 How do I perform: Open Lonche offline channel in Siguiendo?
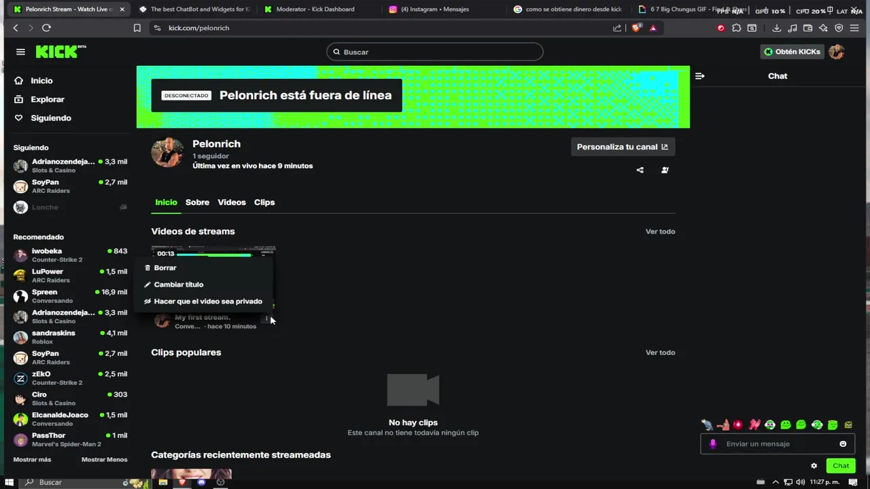pos(70,207)
